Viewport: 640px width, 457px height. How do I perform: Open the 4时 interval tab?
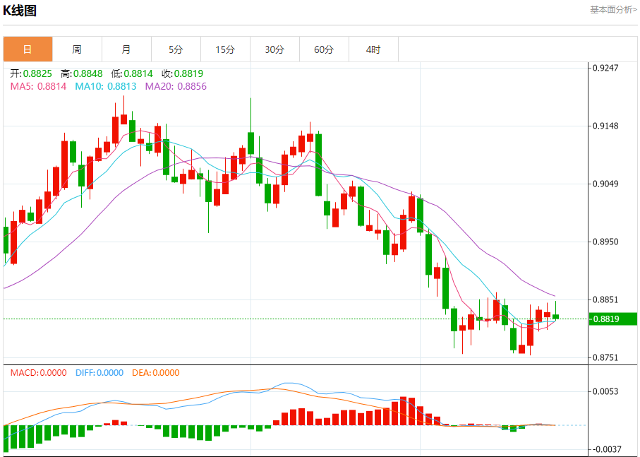click(373, 49)
